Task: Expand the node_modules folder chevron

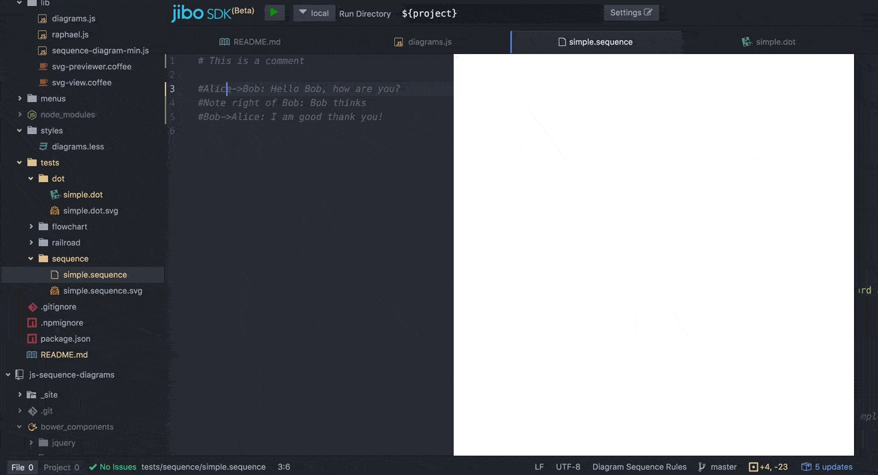Action: pos(20,115)
